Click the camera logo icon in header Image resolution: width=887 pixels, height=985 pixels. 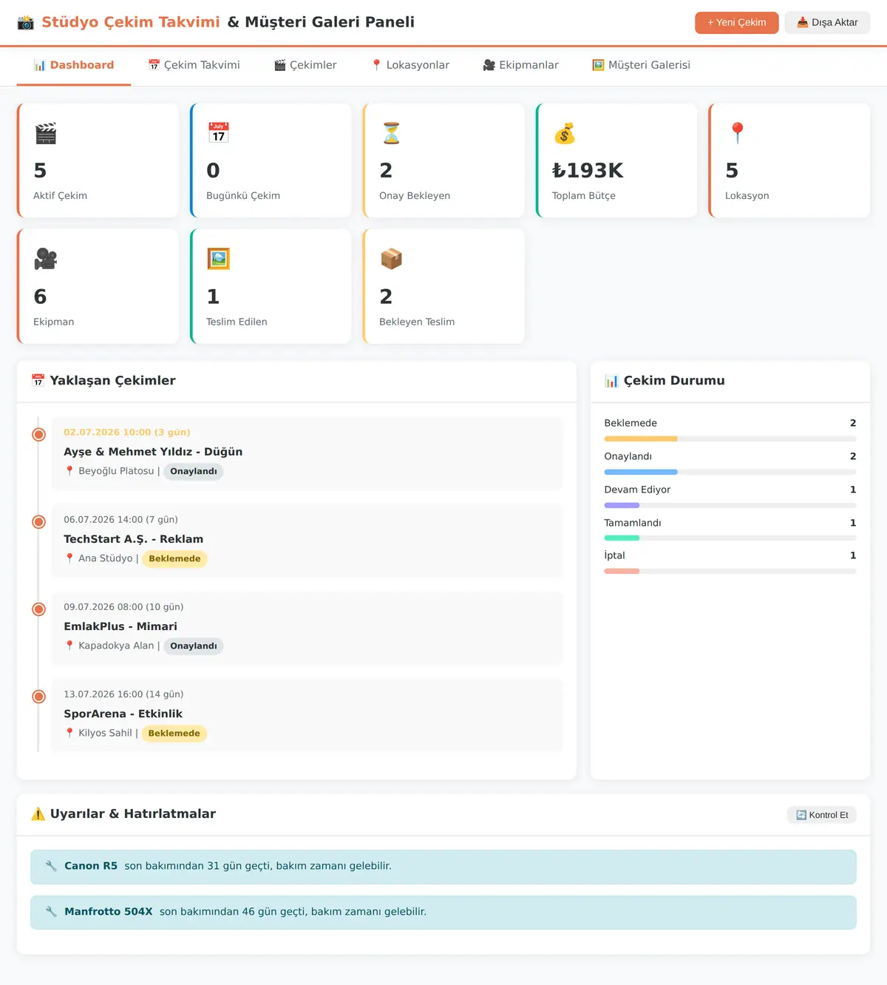pyautogui.click(x=26, y=23)
